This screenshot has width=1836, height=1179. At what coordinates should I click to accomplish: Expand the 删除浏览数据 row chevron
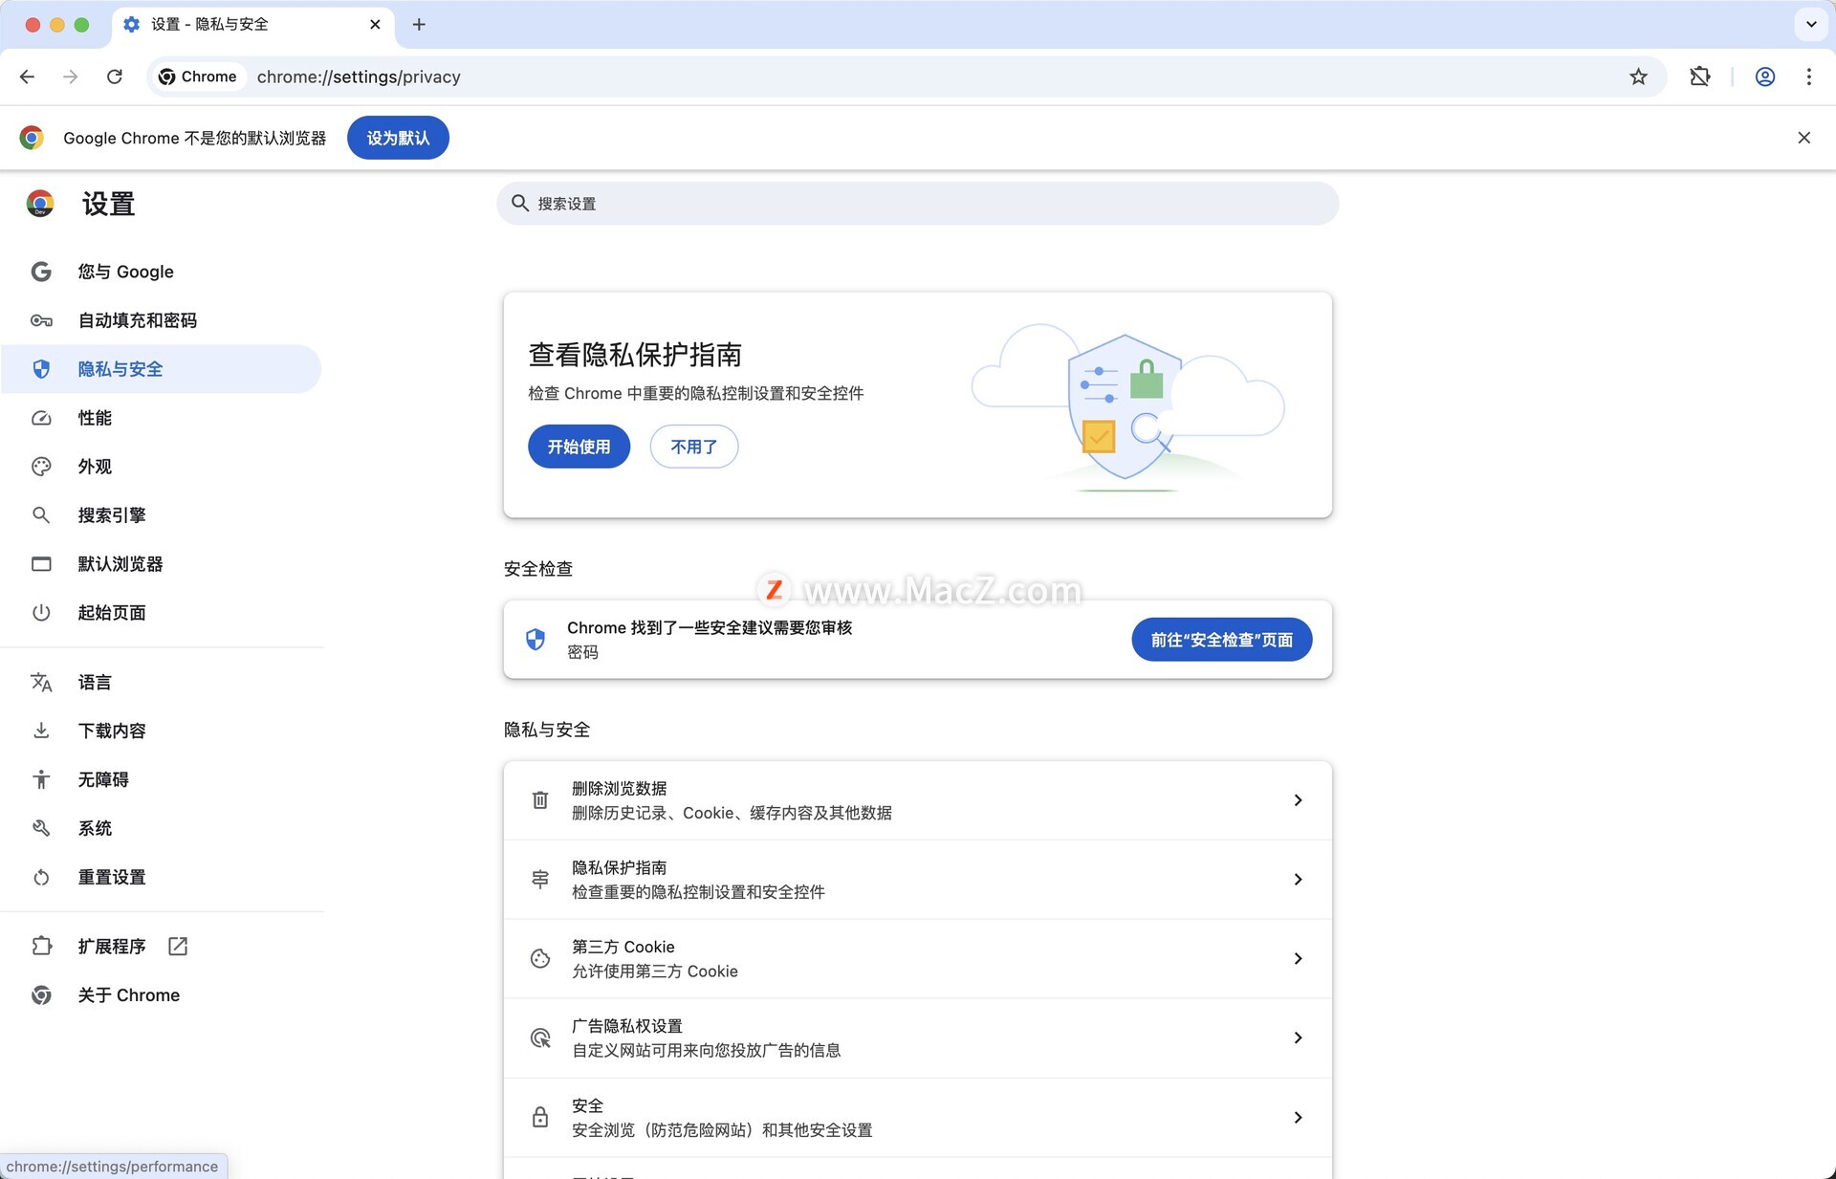click(1298, 800)
